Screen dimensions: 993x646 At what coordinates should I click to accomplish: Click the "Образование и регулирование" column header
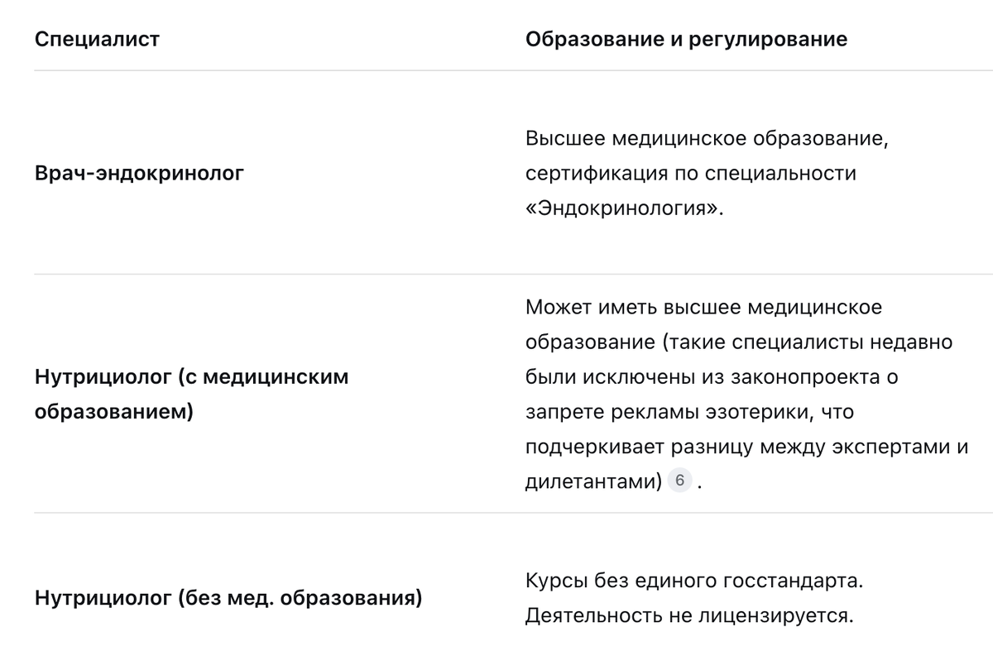(686, 39)
